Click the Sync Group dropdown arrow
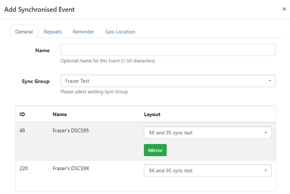This screenshot has height=194, width=290. pyautogui.click(x=269, y=81)
